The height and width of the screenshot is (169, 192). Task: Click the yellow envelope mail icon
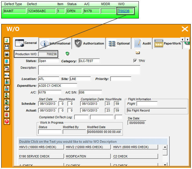[x=138, y=53]
